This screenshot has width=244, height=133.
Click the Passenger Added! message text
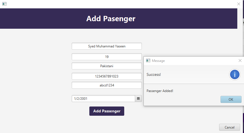click(x=160, y=91)
